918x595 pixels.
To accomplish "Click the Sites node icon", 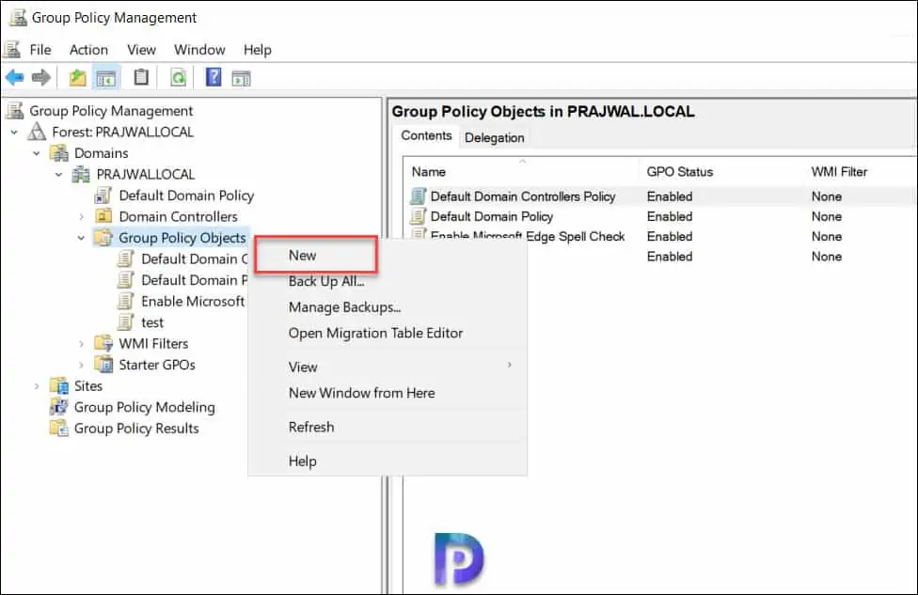I will pos(59,386).
